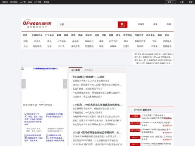This screenshot has height=146, width=195.
Task: Open 研究报告 in main navigation
Action: point(128,35)
